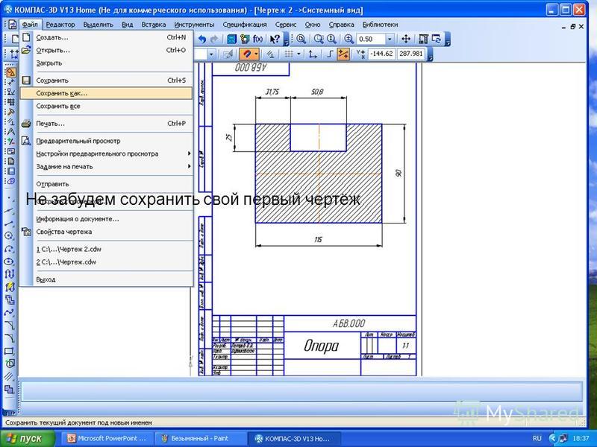Switch to Microsoft PowerPoint taskbar button
This screenshot has width=597, height=447.
pos(107,438)
